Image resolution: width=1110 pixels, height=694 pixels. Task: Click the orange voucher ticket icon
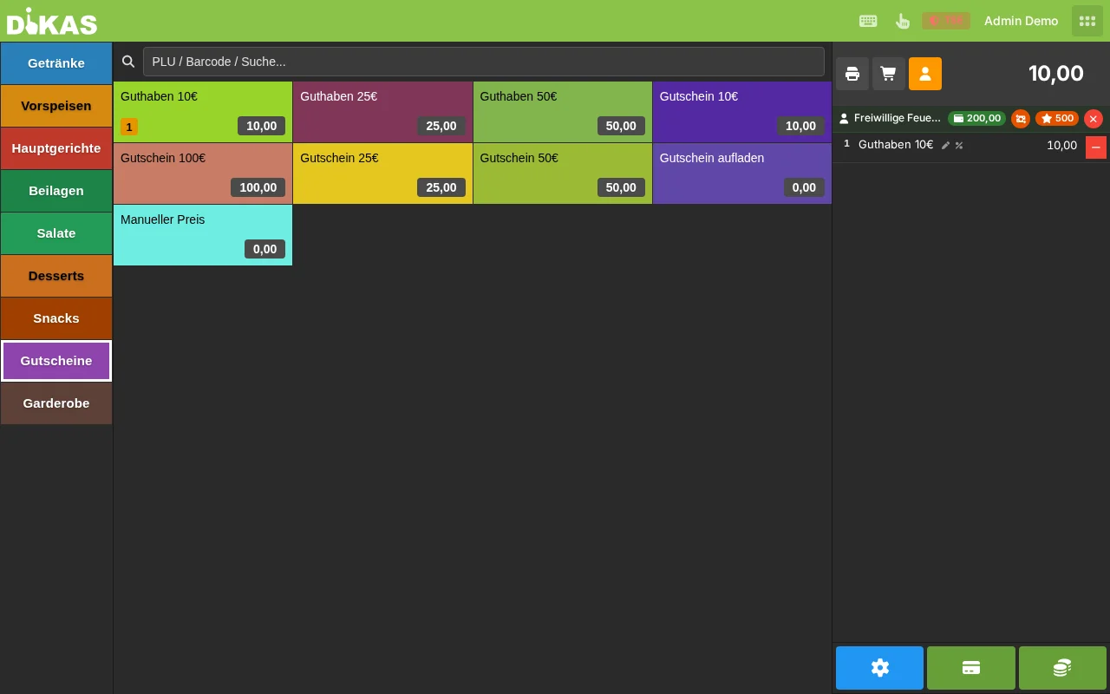[x=1021, y=119]
